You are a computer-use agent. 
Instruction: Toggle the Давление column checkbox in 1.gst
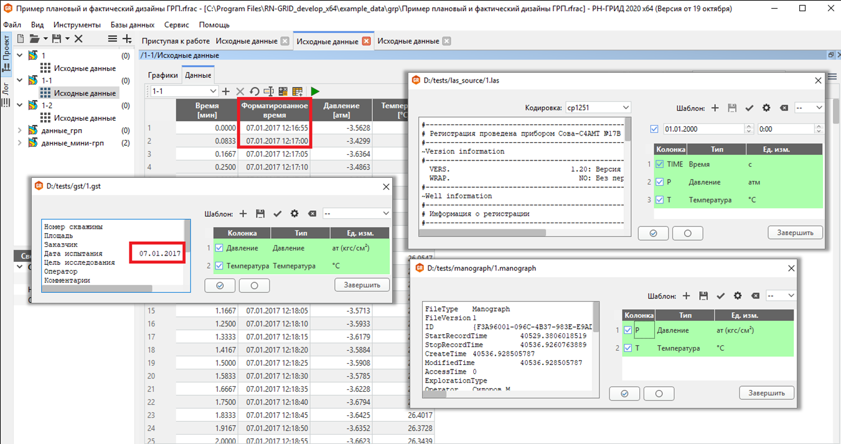(x=218, y=248)
